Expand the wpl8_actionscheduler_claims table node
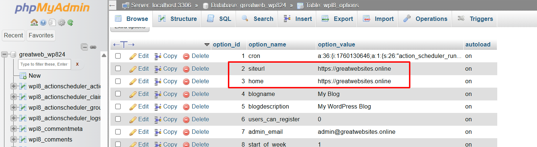 14,97
